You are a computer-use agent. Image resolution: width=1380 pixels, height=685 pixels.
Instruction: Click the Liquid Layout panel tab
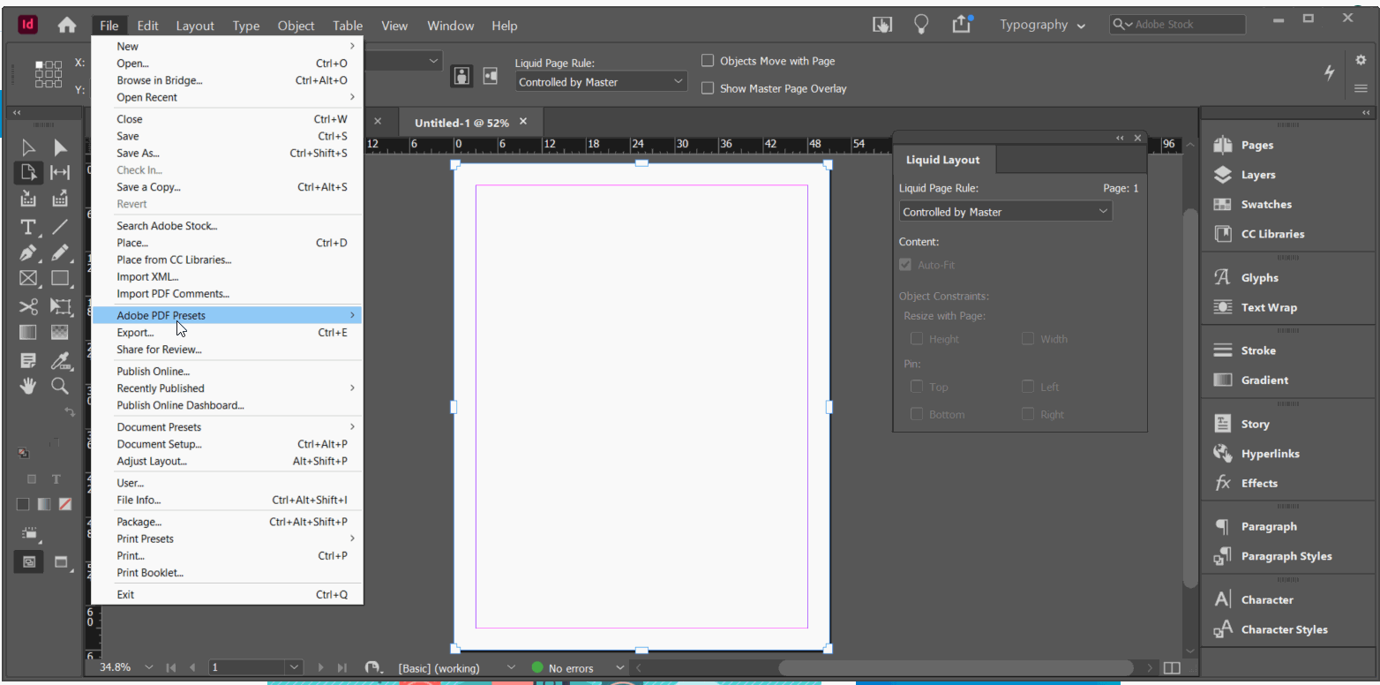pos(943,160)
